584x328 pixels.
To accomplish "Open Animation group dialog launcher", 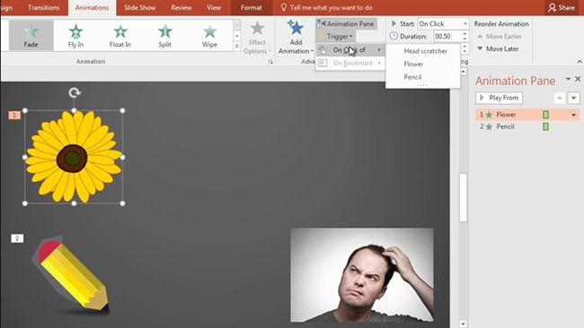I will pyautogui.click(x=270, y=62).
